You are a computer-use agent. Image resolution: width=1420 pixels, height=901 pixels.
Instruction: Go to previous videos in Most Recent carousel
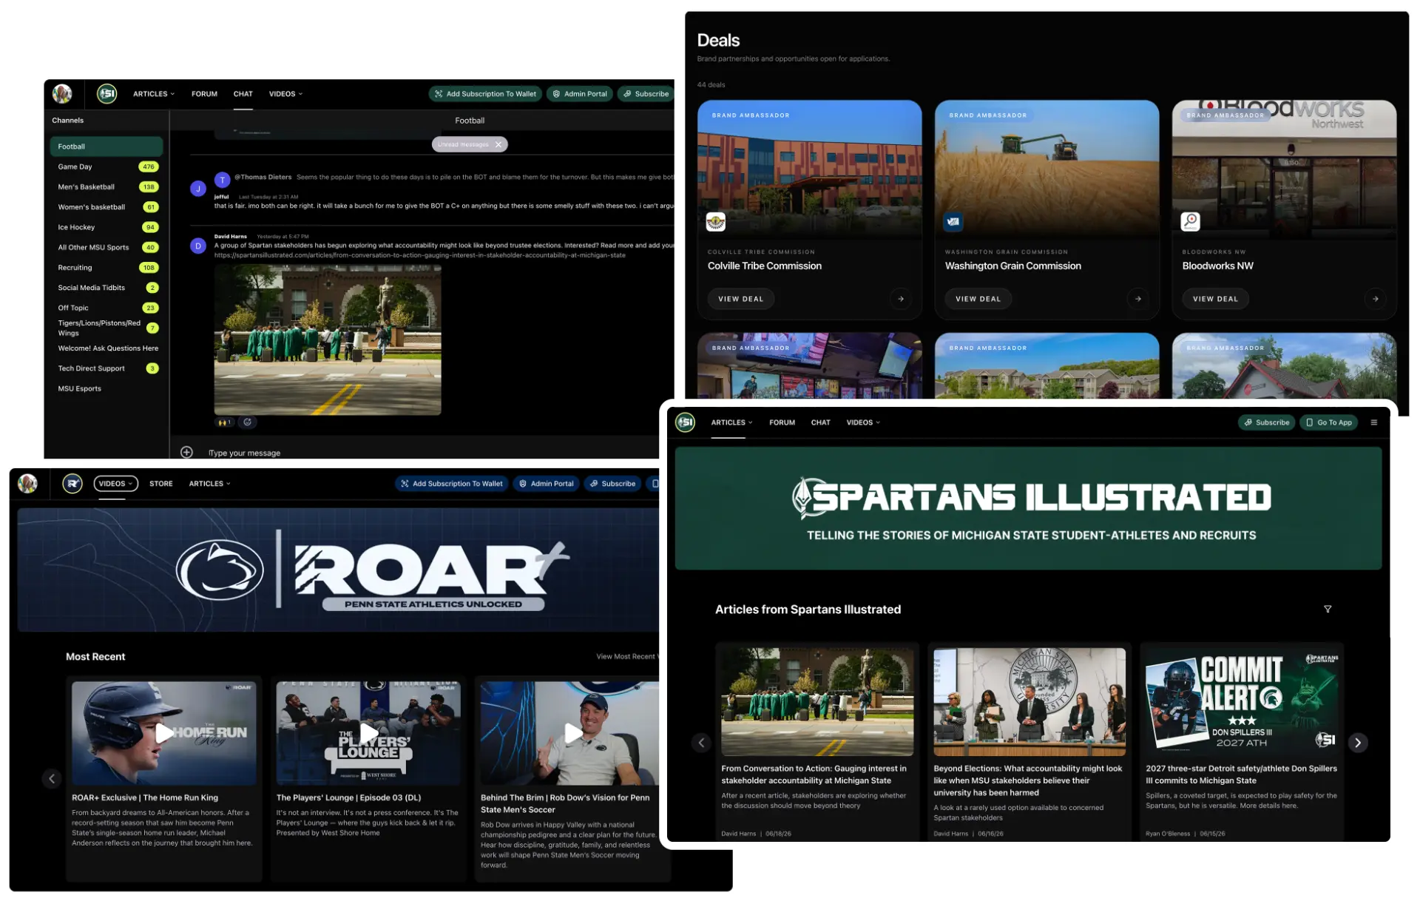pyautogui.click(x=52, y=778)
